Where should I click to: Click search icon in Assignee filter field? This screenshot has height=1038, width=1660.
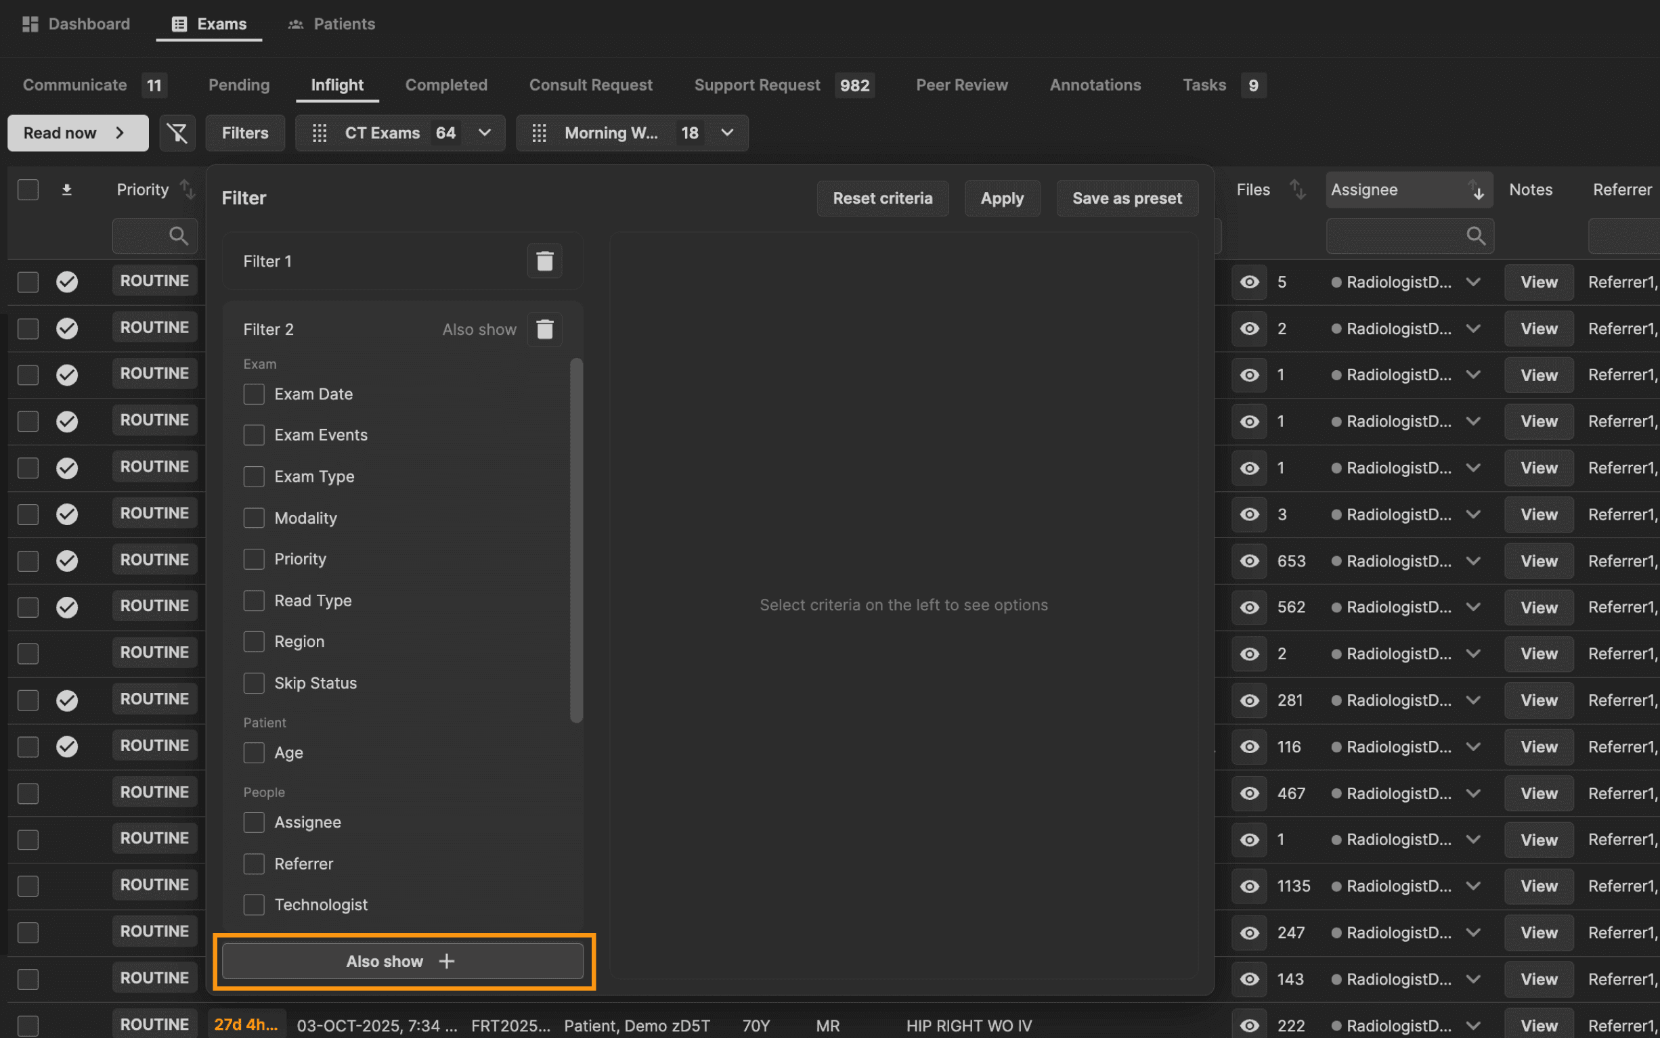[x=1475, y=236]
